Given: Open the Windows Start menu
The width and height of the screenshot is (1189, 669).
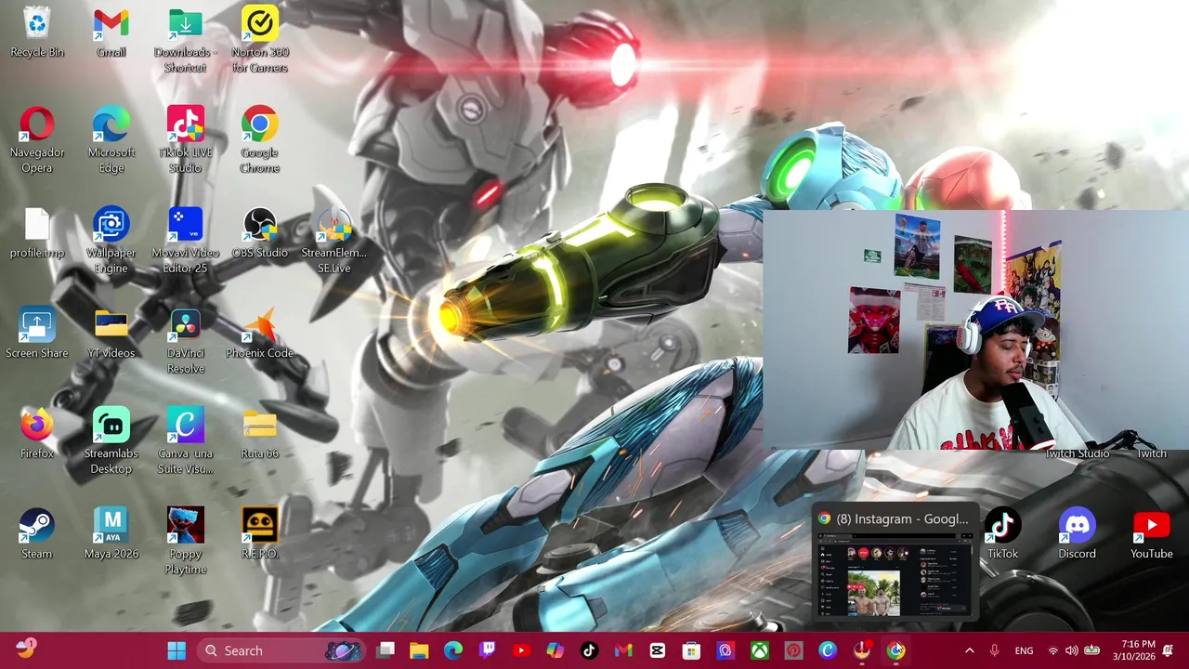Looking at the screenshot, I should [x=176, y=650].
